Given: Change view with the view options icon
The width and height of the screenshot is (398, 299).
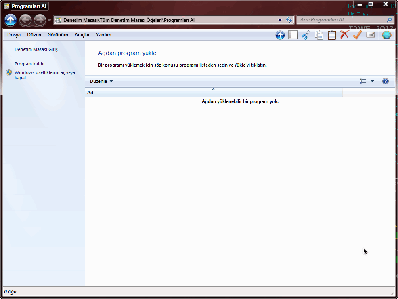Looking at the screenshot, I should (x=363, y=81).
